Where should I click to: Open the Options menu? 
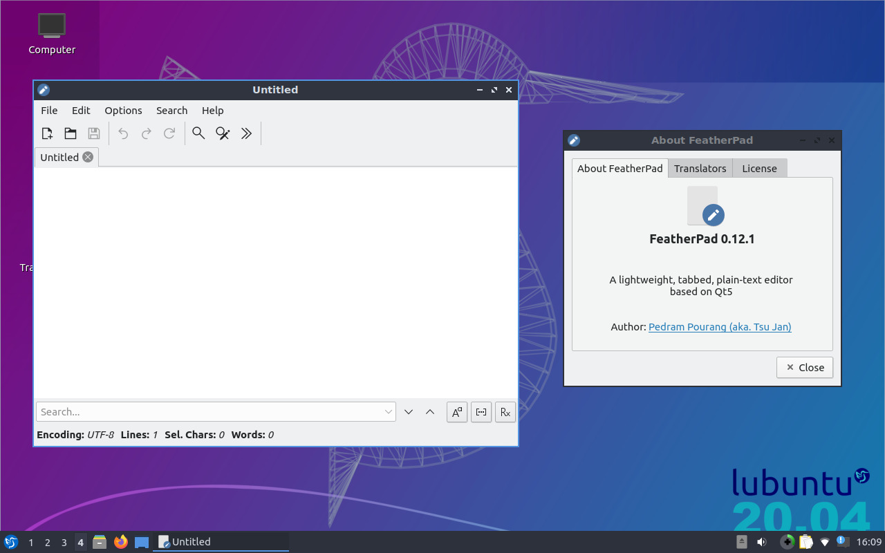click(x=123, y=111)
